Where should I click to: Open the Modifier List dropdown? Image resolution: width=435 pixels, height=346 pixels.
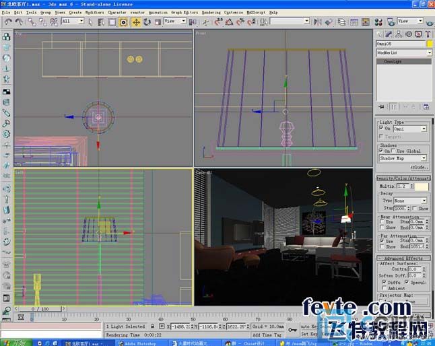tap(404, 53)
